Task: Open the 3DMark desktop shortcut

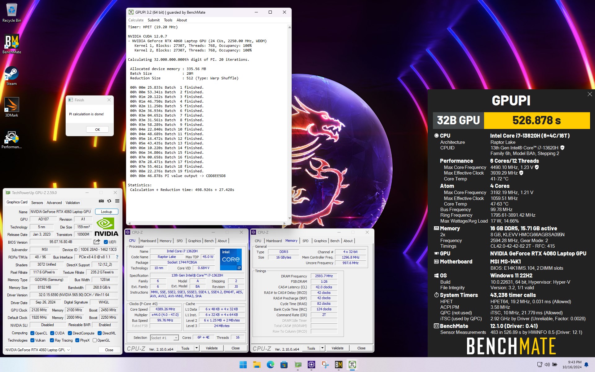Action: pos(12,107)
